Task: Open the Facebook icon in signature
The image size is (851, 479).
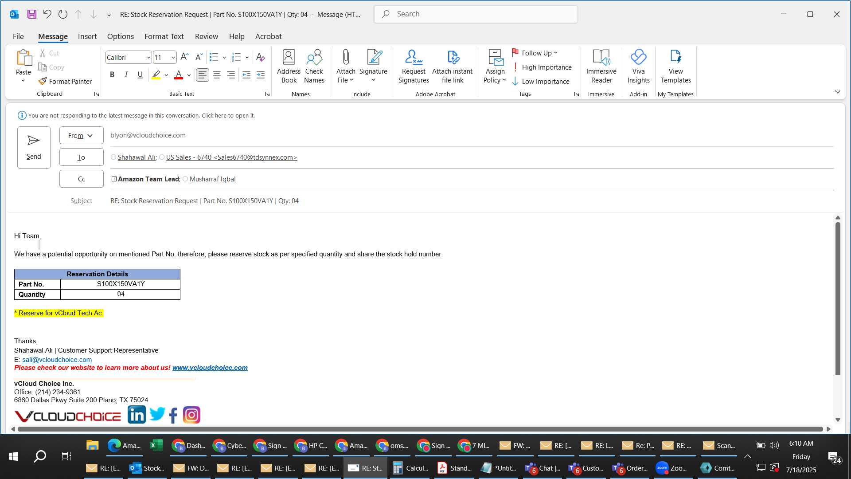Action: click(173, 415)
